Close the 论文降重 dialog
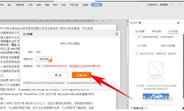Screen dimensions: 184x111 (117, 34)
